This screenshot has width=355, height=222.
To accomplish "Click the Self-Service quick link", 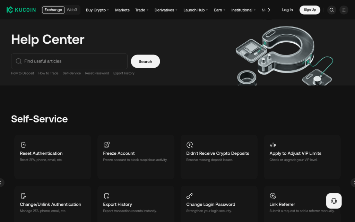I will click(x=71, y=73).
